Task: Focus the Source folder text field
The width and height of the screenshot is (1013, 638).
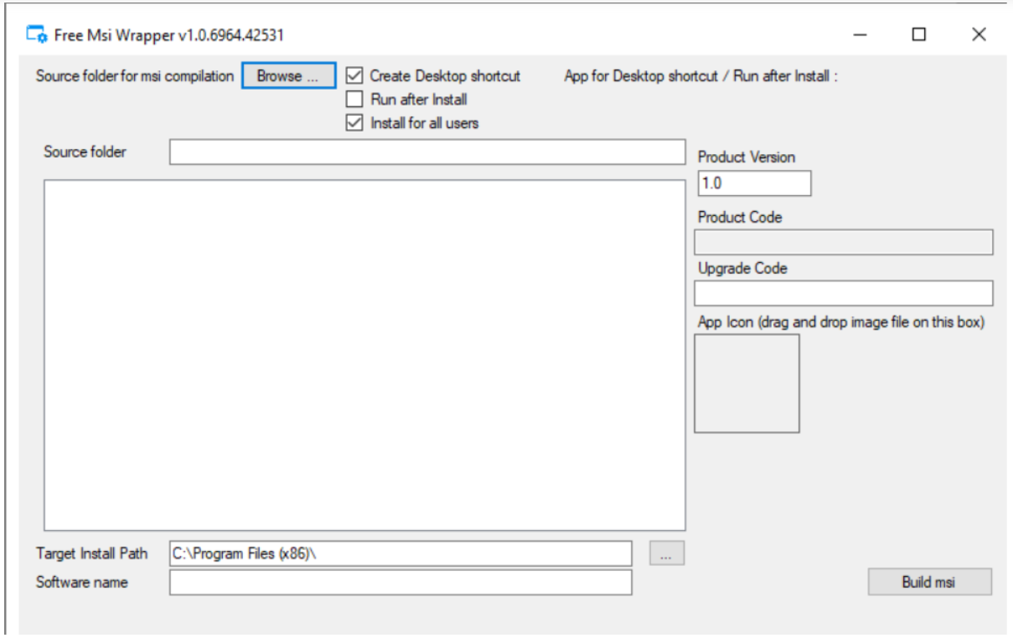Action: [427, 152]
